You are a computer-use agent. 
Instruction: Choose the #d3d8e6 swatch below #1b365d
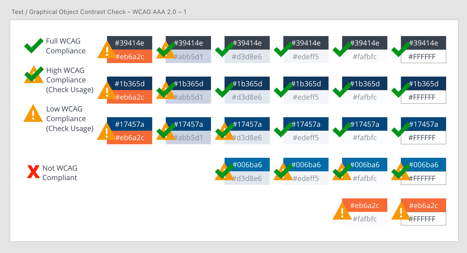tap(247, 97)
